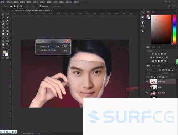Open the search icon in options bar
The height and width of the screenshot is (135, 178).
[169, 6]
